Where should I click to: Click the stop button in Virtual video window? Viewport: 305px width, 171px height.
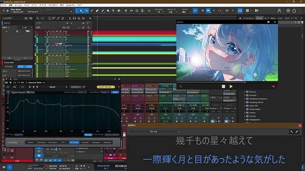224,86
